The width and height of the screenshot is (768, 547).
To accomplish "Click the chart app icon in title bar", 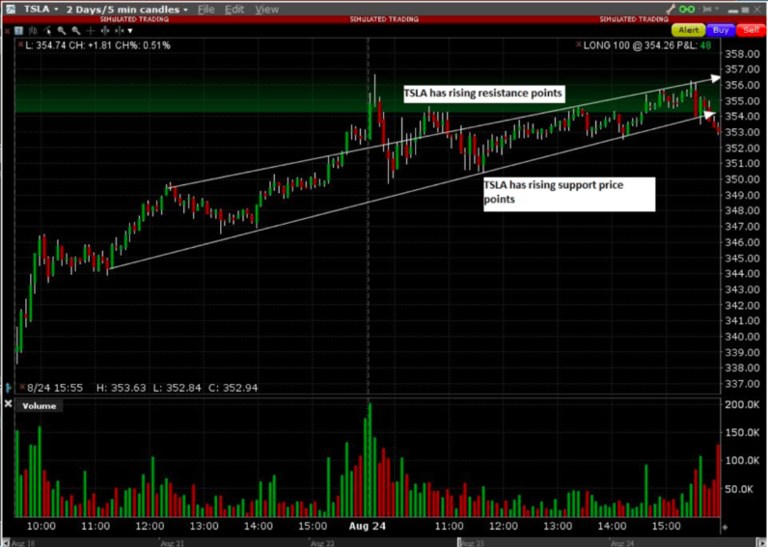I will (x=11, y=9).
